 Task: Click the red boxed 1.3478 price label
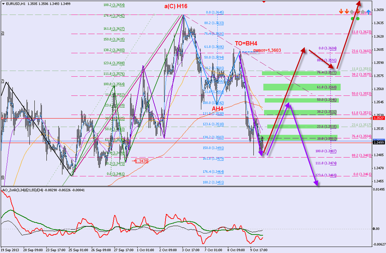click(142, 161)
